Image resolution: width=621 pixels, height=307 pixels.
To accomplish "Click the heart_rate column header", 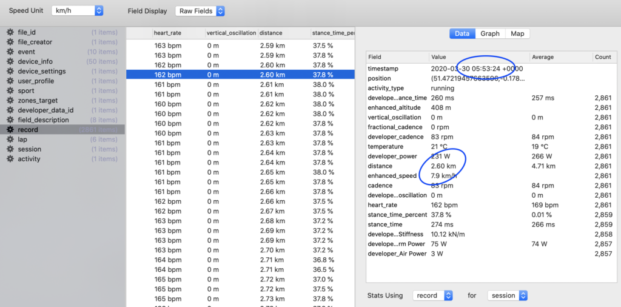I will 168,32.
